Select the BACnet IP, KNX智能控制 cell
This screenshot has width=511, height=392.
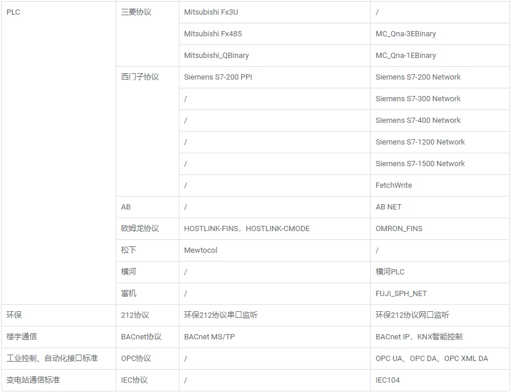(440, 337)
